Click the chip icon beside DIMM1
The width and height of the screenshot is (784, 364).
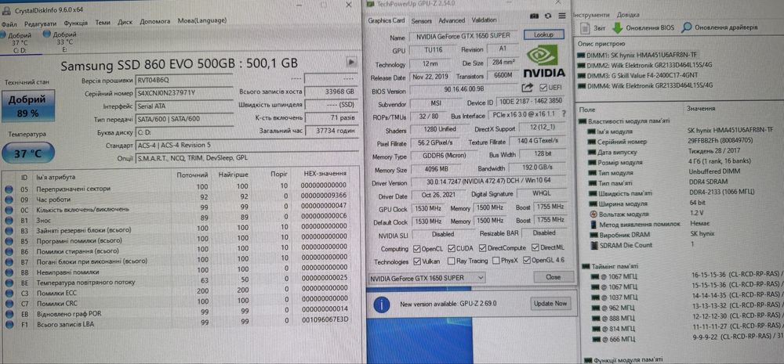pos(581,55)
